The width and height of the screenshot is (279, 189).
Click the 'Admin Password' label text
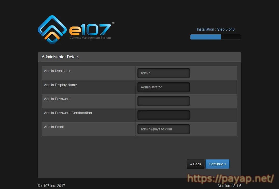coord(57,99)
